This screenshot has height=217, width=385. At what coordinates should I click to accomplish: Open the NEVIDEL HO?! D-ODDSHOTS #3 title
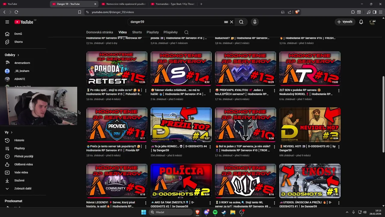[307, 148]
